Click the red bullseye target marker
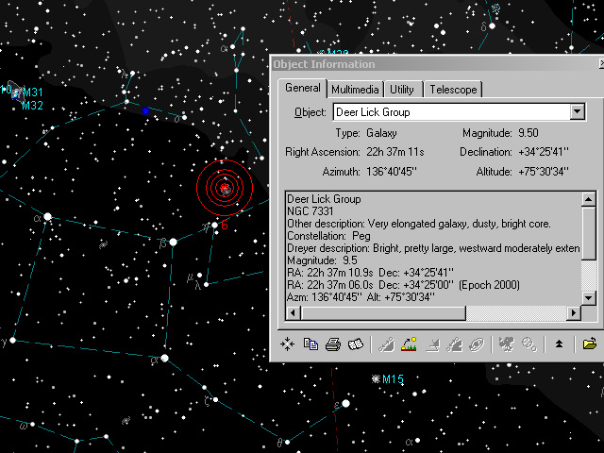Viewport: 604px width, 453px height. pos(225,188)
